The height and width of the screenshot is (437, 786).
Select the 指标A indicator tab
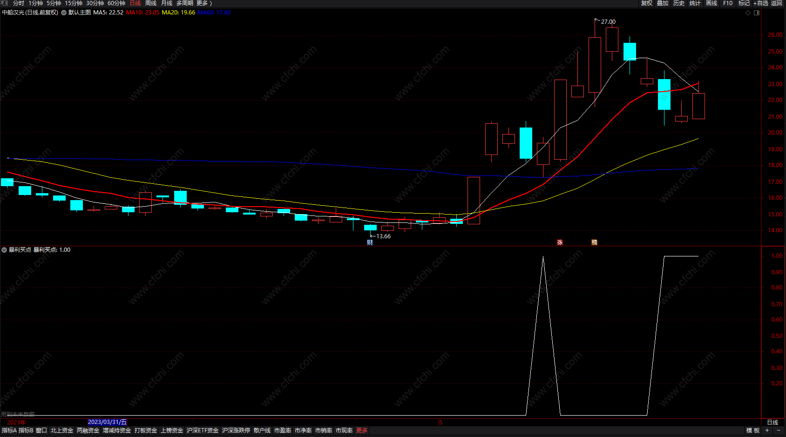[x=9, y=430]
